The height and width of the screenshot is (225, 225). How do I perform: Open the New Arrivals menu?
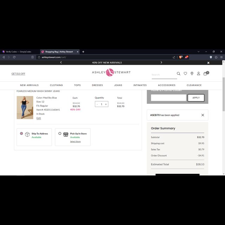click(x=29, y=85)
